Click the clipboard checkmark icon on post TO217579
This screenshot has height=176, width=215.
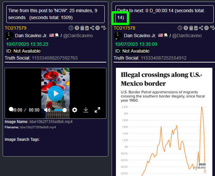click(87, 28)
